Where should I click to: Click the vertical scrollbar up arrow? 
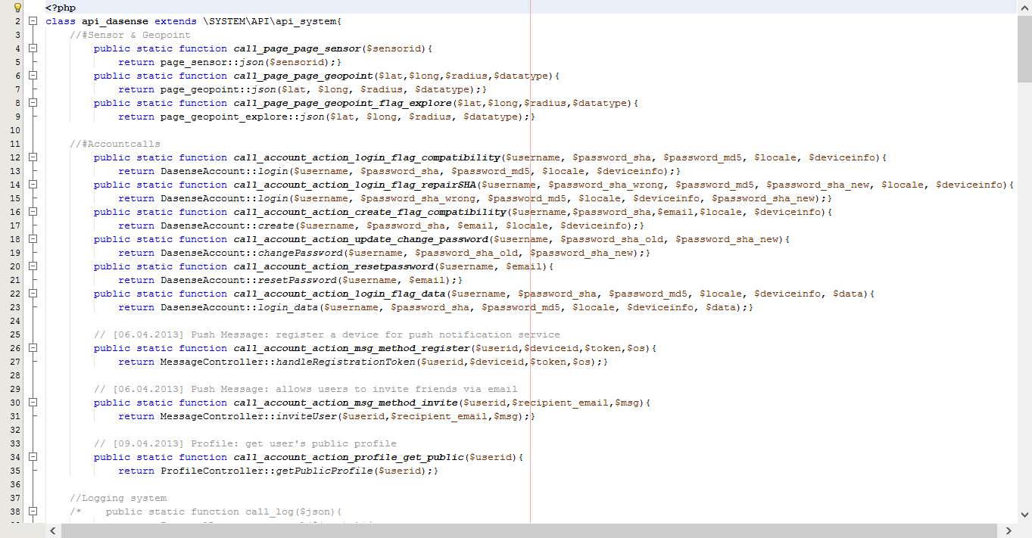1024,7
